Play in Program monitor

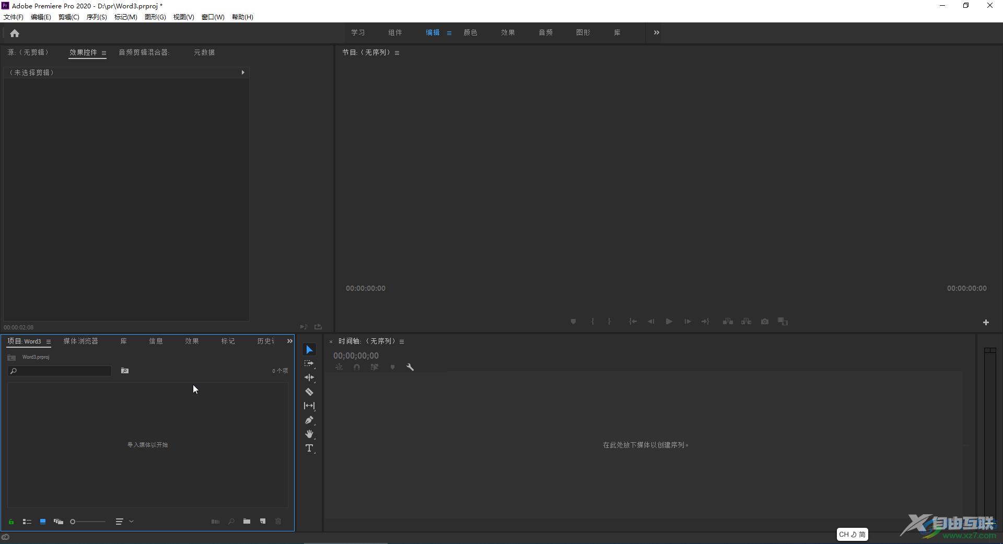pyautogui.click(x=669, y=322)
